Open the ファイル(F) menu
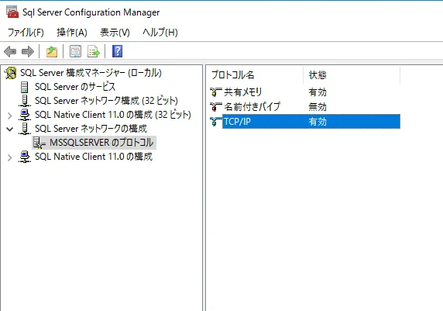The width and height of the screenshot is (443, 311). 26,33
